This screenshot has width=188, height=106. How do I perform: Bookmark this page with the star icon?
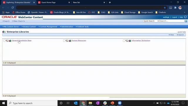pos(165,8)
